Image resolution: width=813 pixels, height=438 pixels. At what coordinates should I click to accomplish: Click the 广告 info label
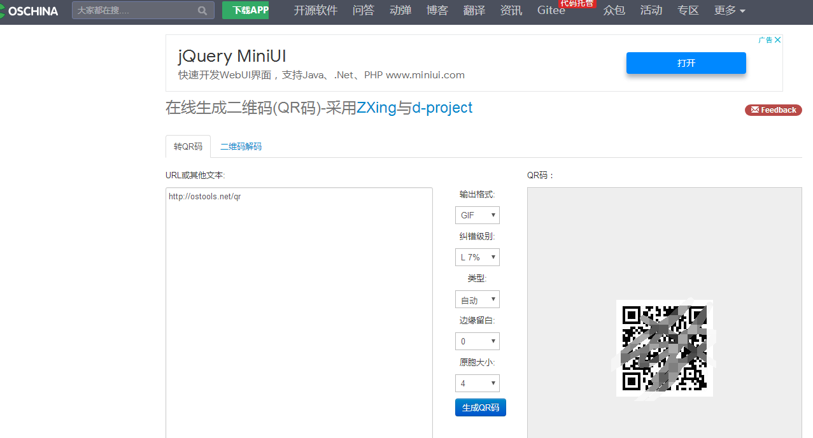(x=765, y=39)
